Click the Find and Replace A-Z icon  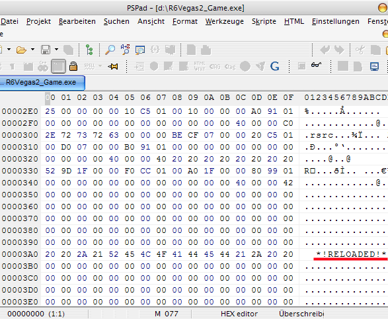coord(125,49)
